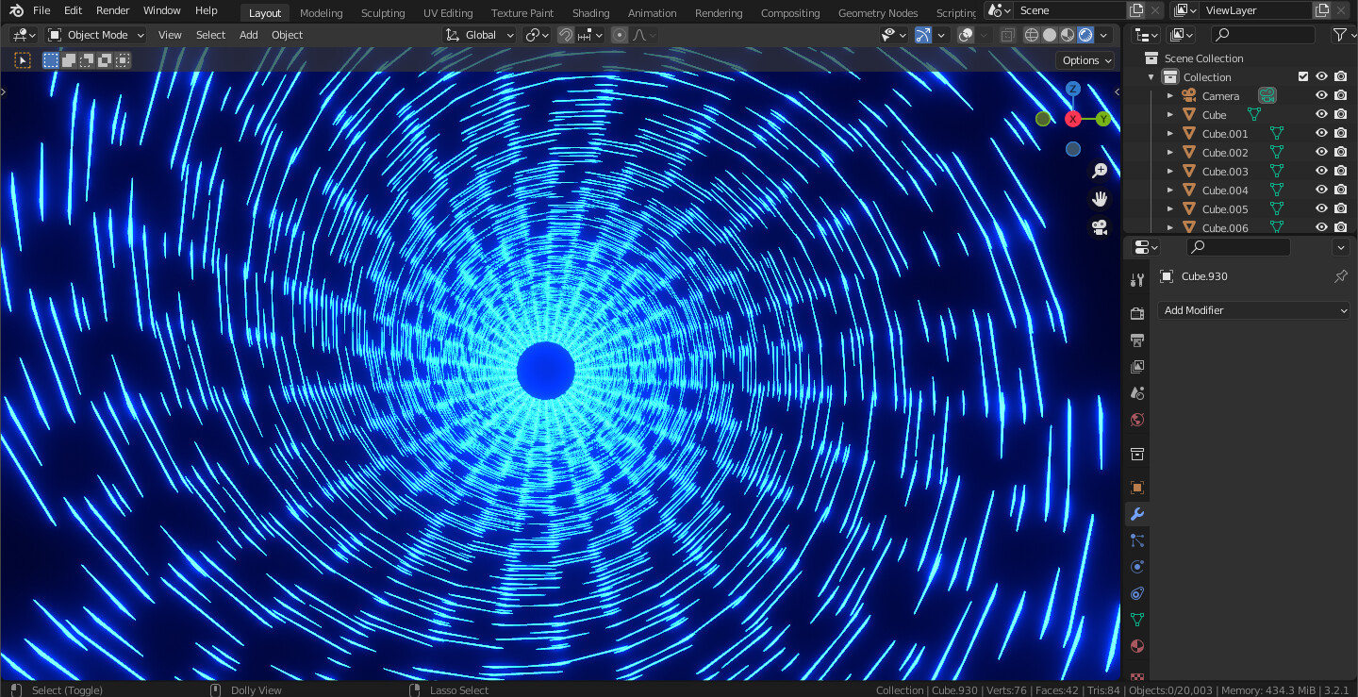Hide the Cube.002 object in the outliner
1358x697 pixels.
[x=1321, y=152]
